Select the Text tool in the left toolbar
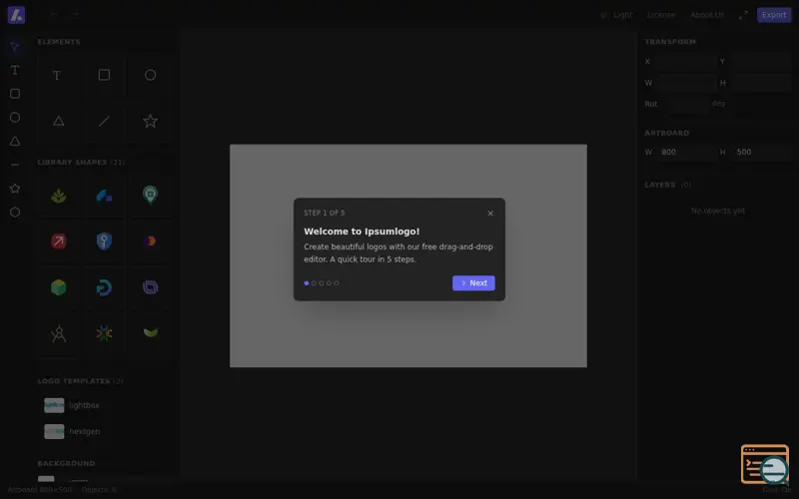 coord(15,70)
